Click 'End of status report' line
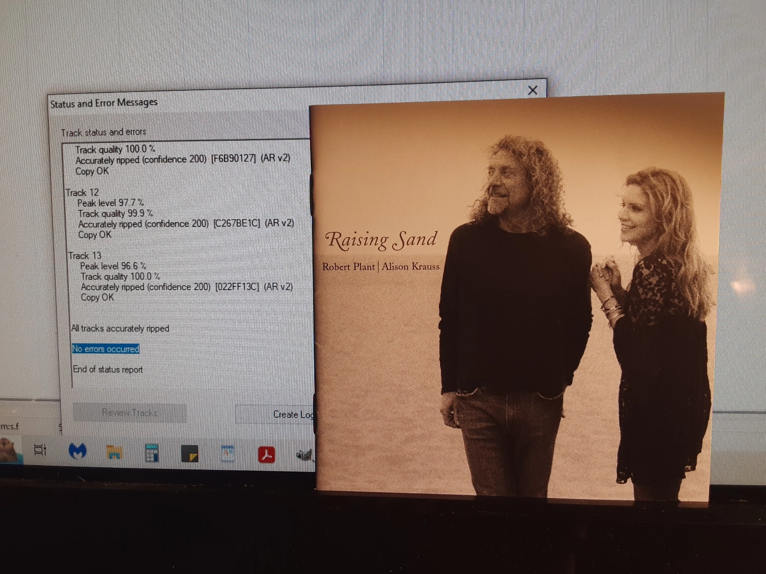This screenshot has width=766, height=574. (x=108, y=369)
